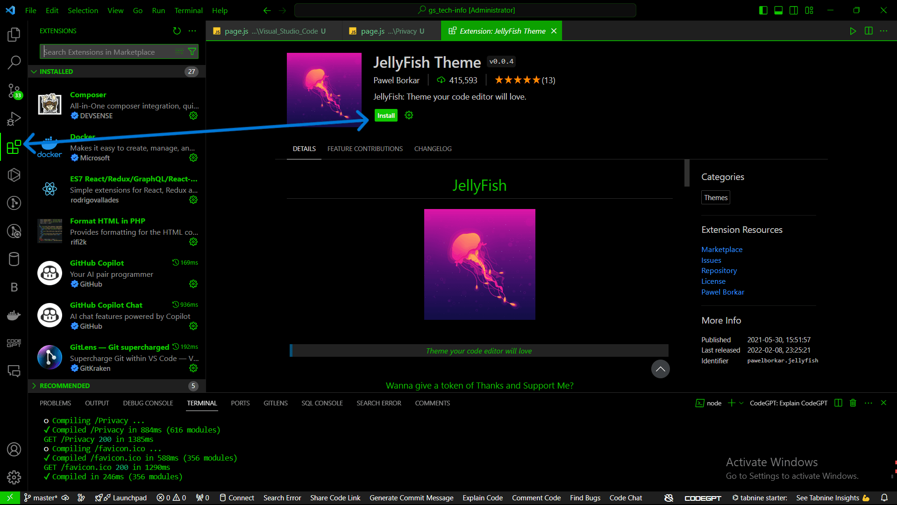Image resolution: width=897 pixels, height=505 pixels.
Task: Open Source Control view with 33 changes
Action: click(x=14, y=91)
